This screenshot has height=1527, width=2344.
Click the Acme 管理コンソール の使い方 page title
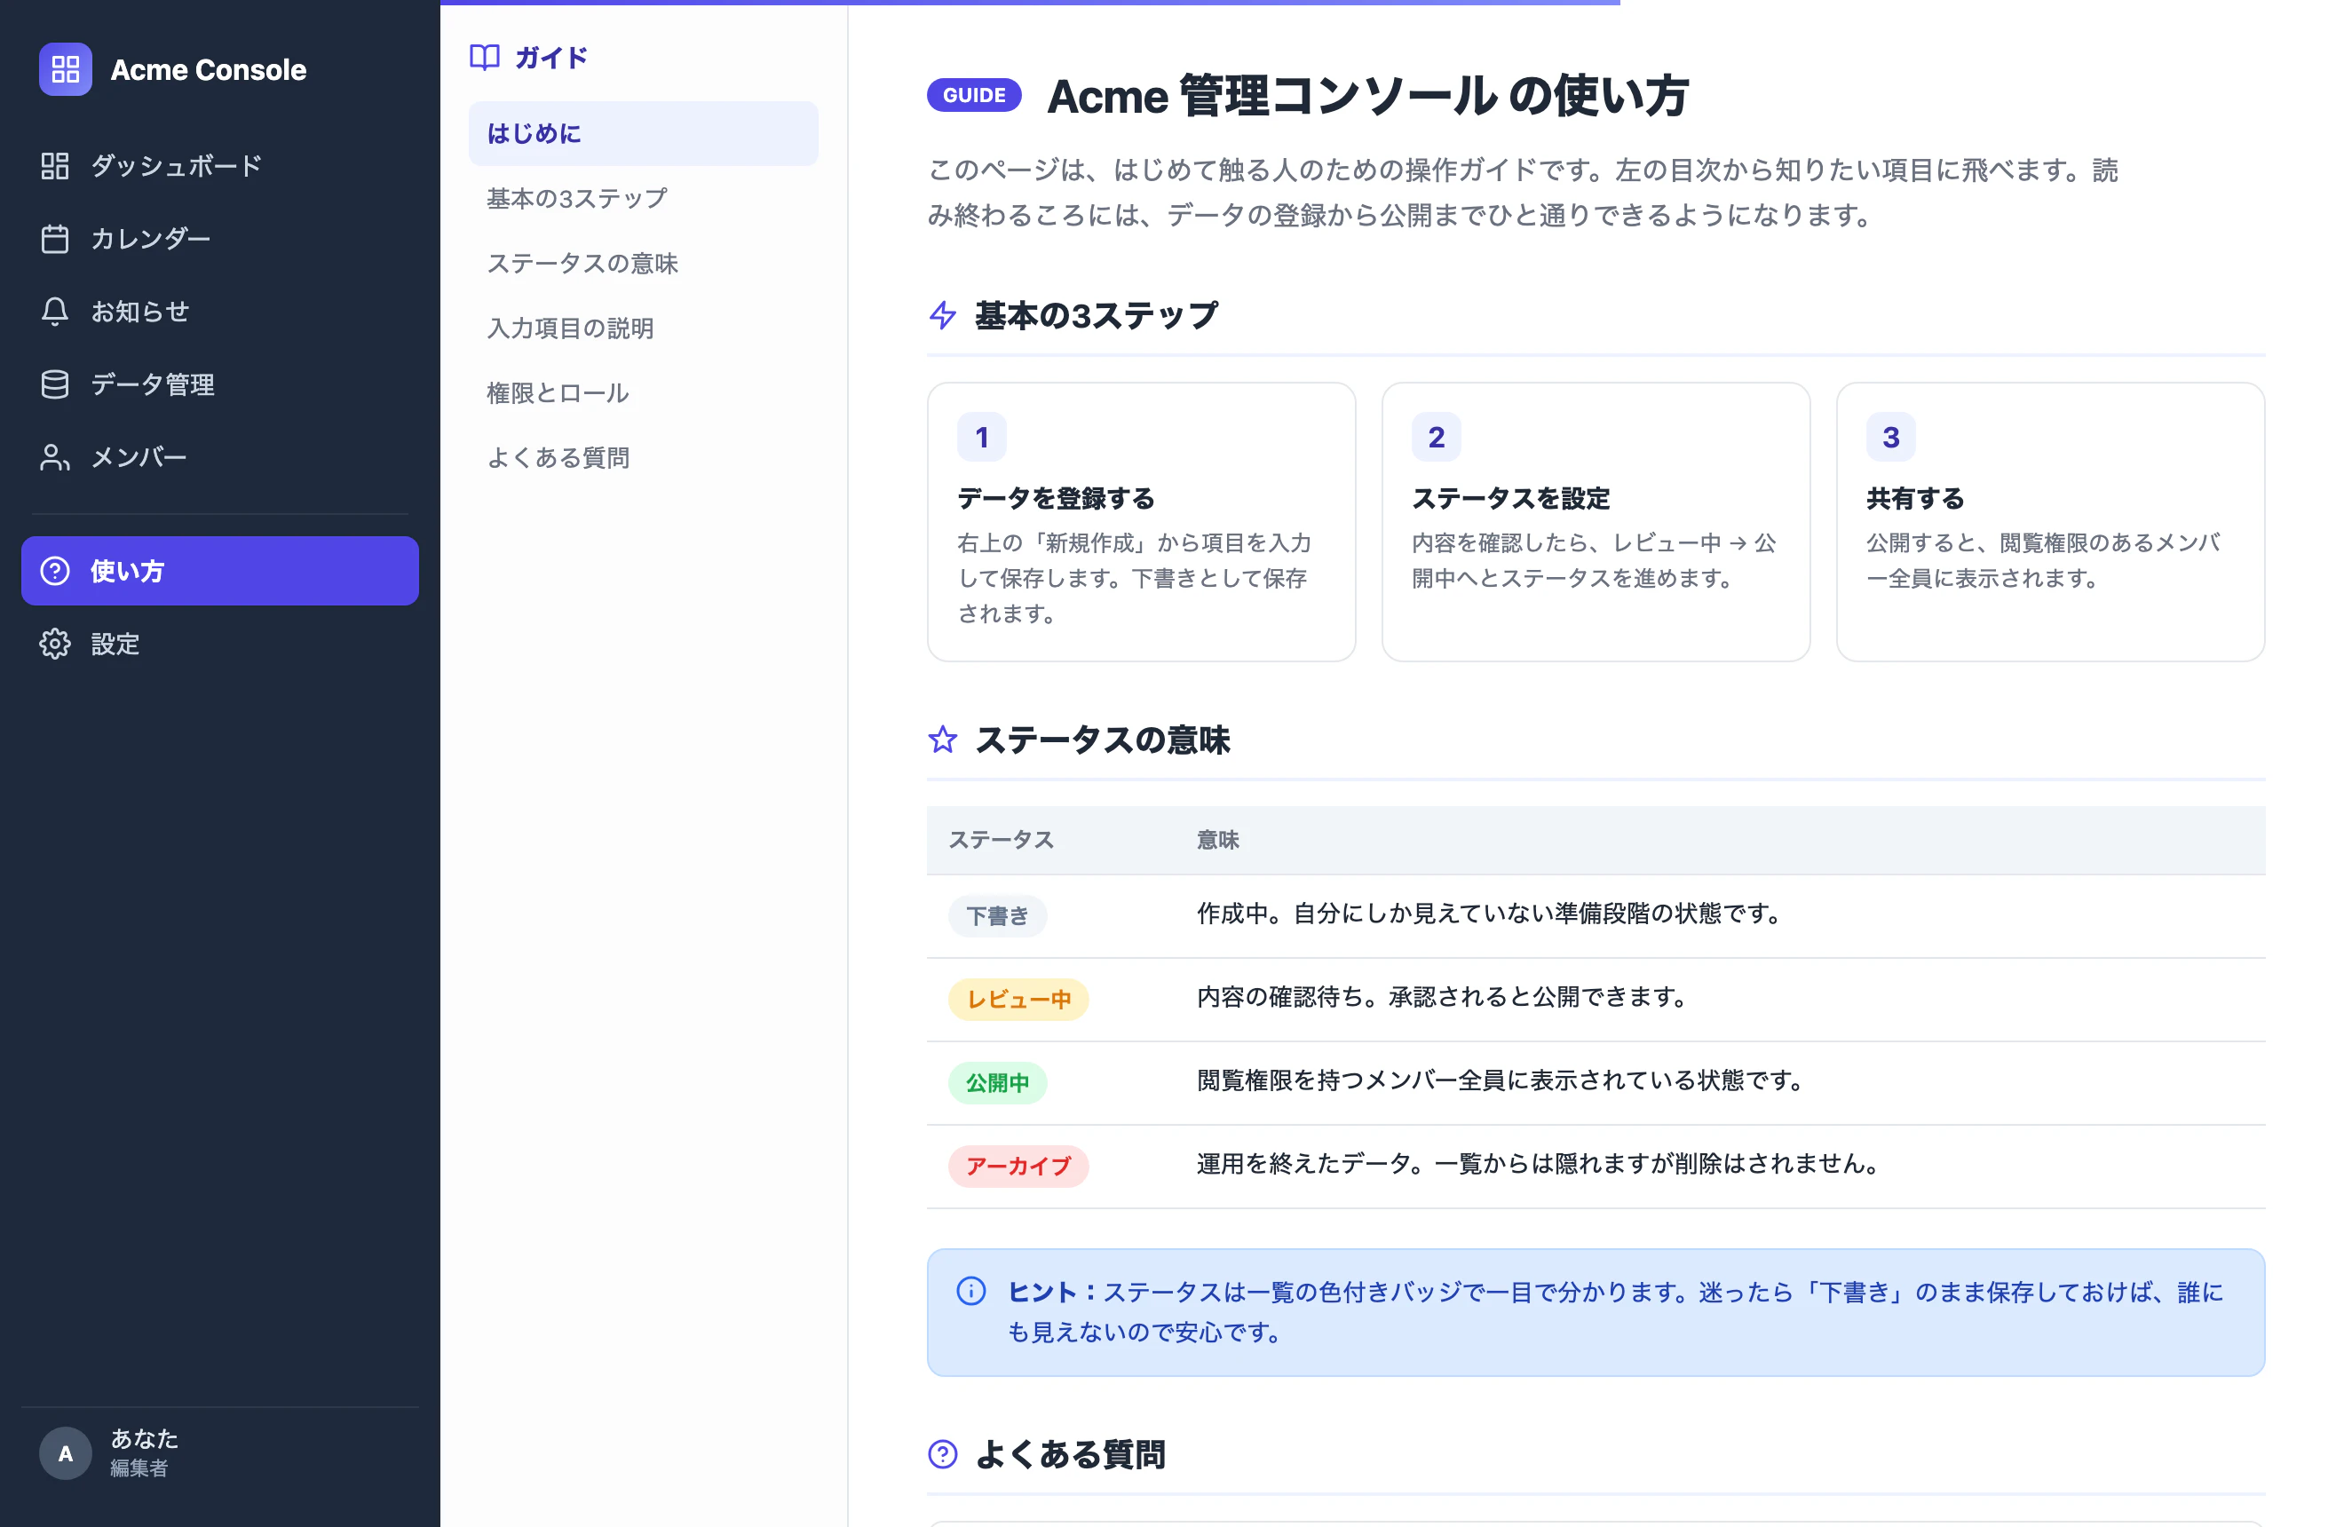[x=1368, y=96]
